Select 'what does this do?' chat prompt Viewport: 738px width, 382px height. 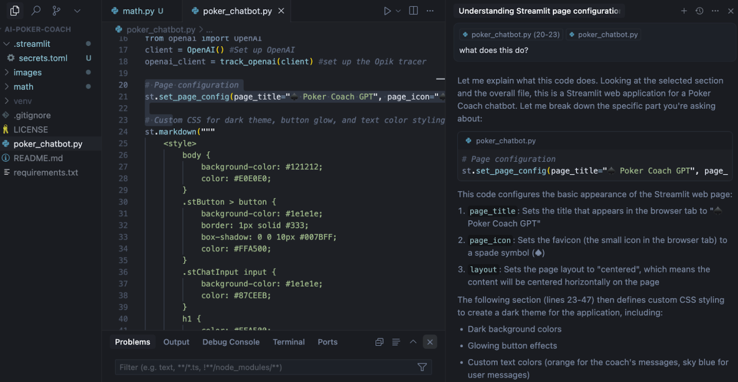493,50
